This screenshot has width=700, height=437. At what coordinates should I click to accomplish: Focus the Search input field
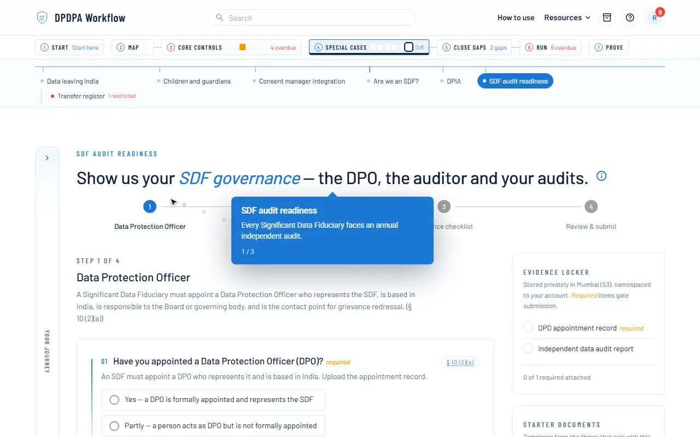point(312,17)
